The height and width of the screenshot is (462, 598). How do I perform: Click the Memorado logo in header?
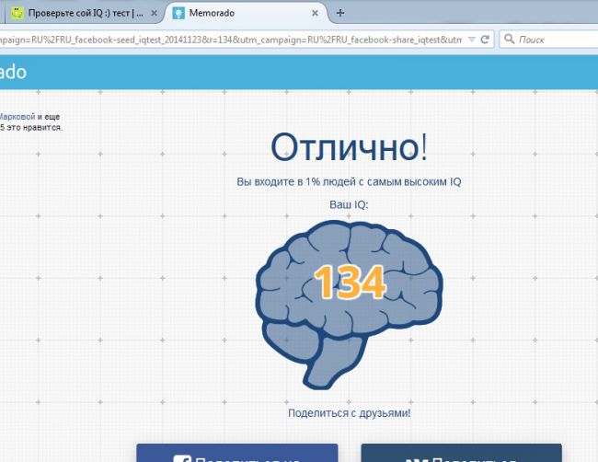[x=13, y=73]
